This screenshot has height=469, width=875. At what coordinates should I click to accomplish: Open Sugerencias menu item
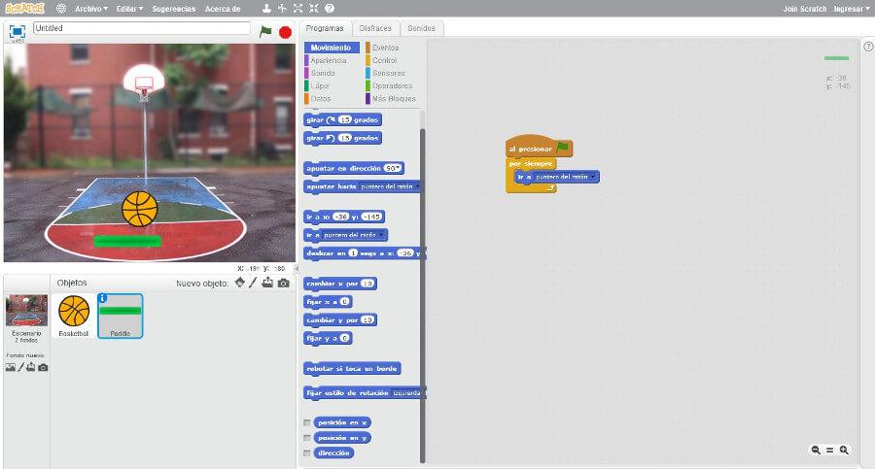coord(174,9)
